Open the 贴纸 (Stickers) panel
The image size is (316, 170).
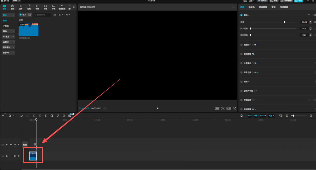(x=29, y=7)
